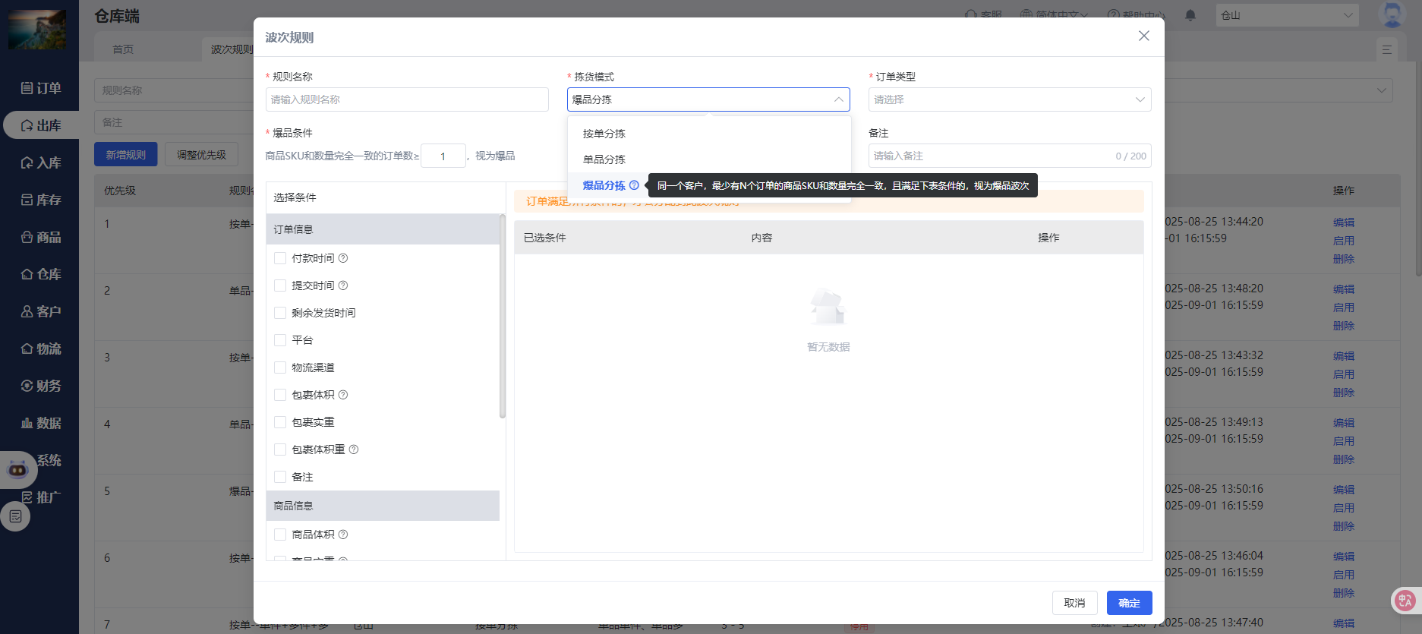This screenshot has height=634, width=1422.
Task: Click the robot assistant icon in sidebar
Action: tap(17, 470)
